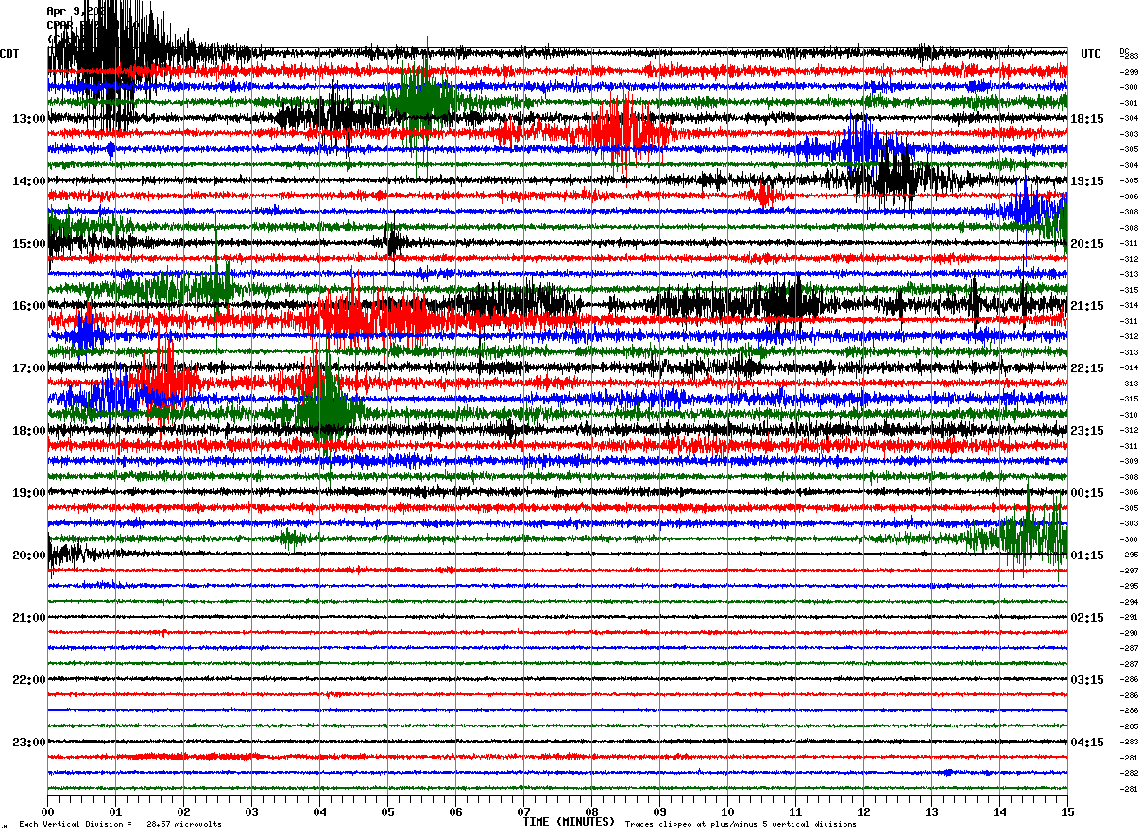Click the -282 DC offset value
The height and width of the screenshot is (837, 1143).
[1129, 773]
